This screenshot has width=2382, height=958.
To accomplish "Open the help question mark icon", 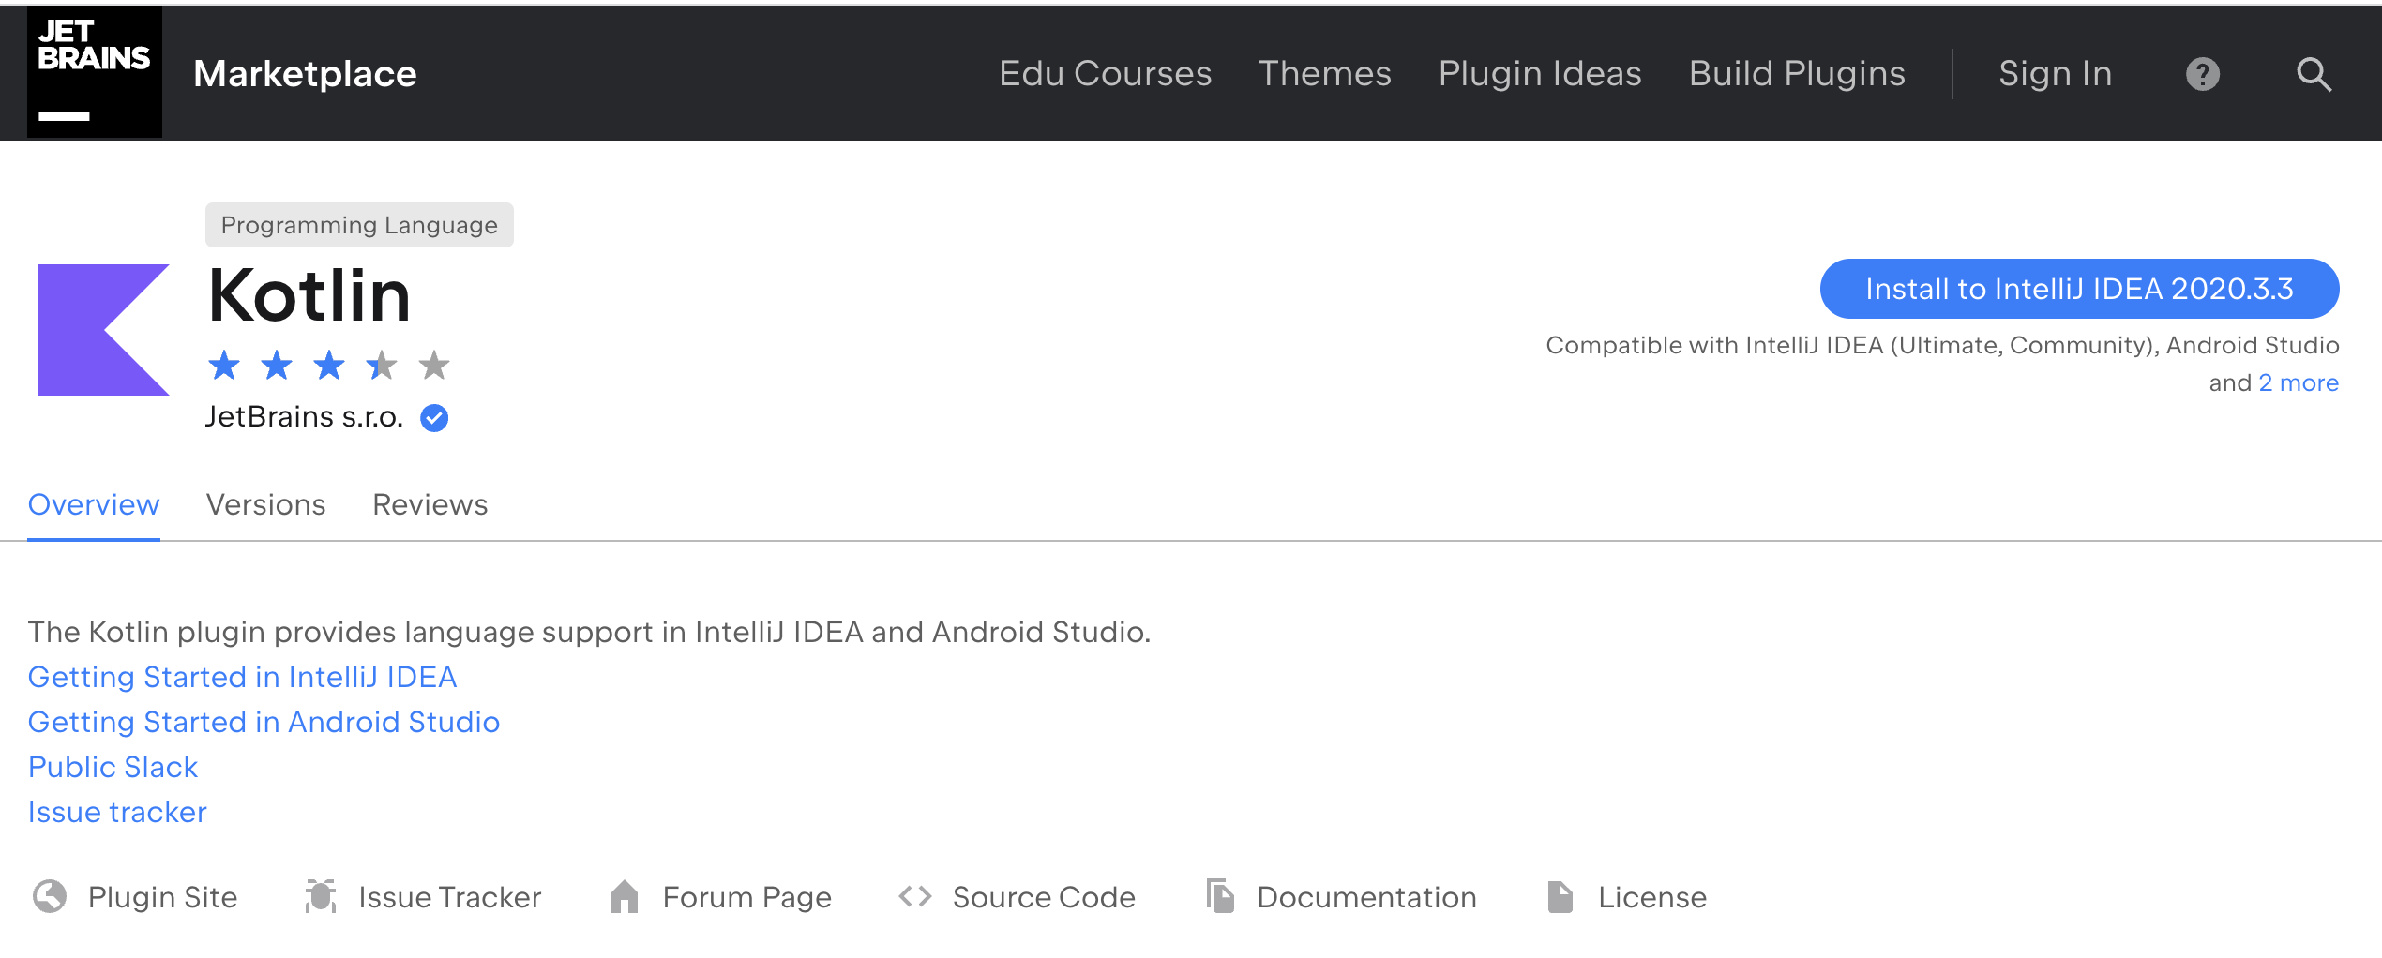I will (x=2203, y=74).
